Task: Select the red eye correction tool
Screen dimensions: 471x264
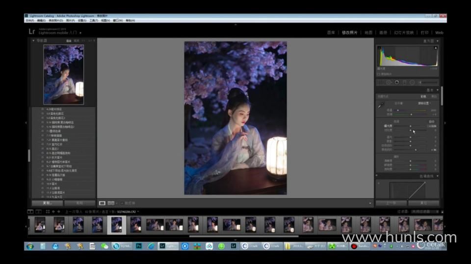Action: pos(397,82)
